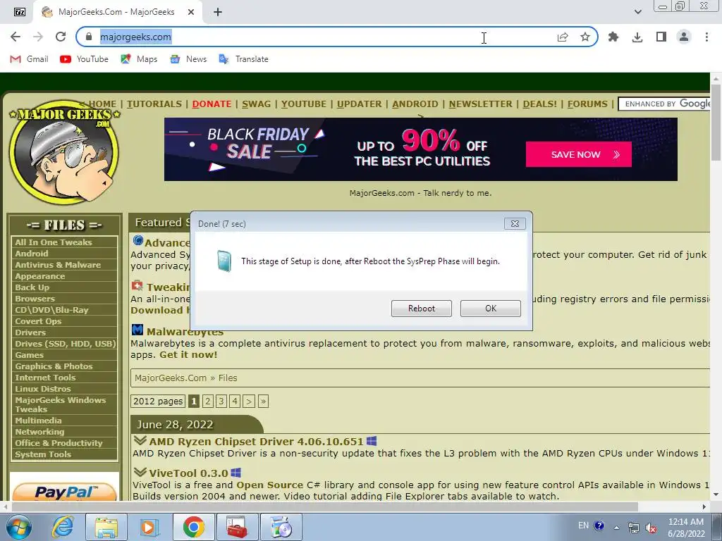Open the Windows Start button
Screen dimensions: 722x541
click(x=19, y=527)
